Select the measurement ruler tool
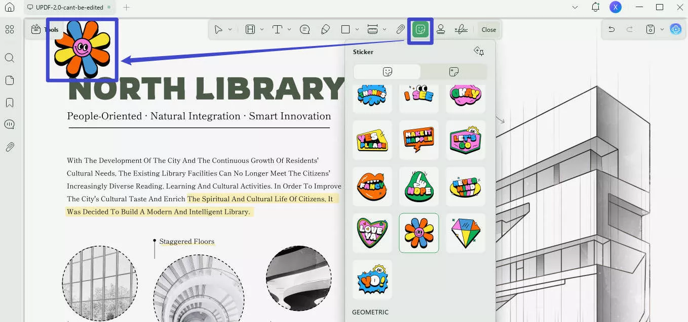Screen dimensions: 688x322 372,29
